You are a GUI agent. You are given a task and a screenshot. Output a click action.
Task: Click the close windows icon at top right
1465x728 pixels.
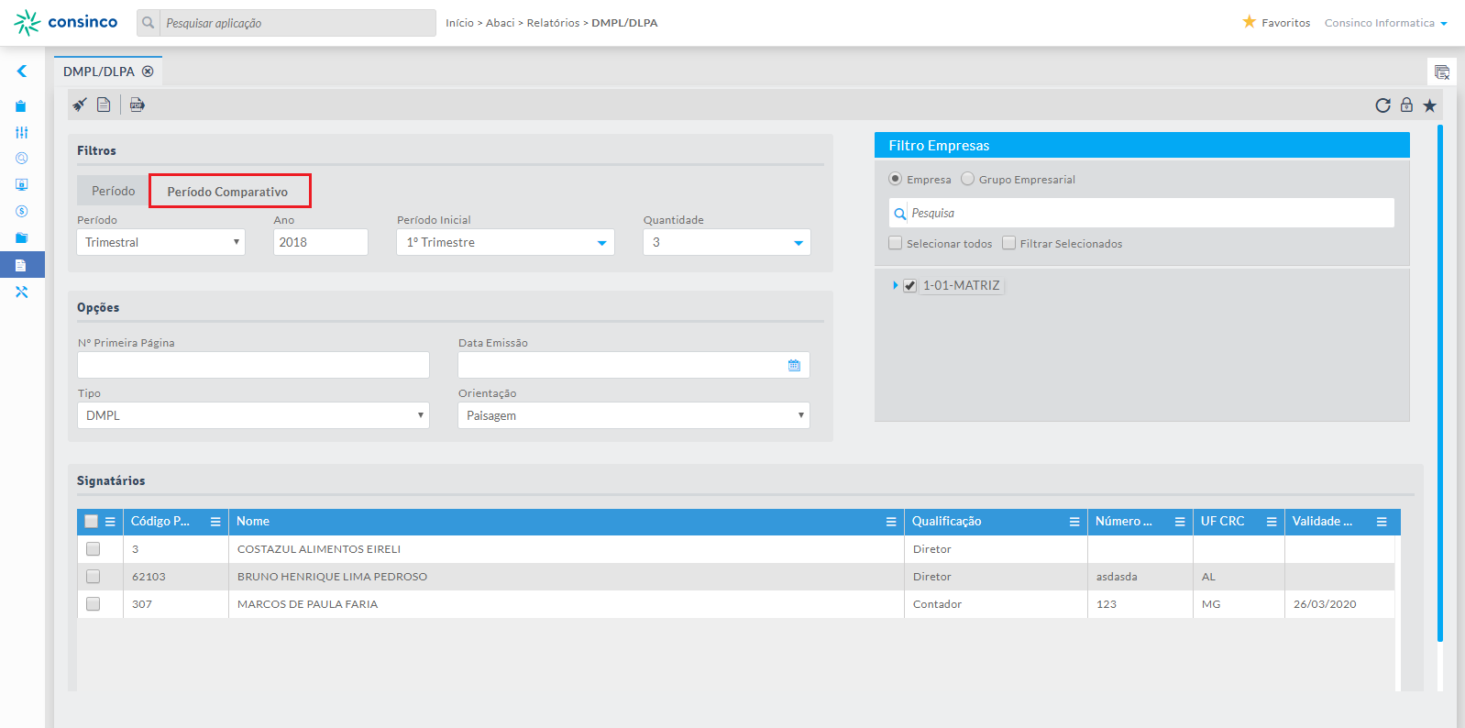[x=1442, y=72]
